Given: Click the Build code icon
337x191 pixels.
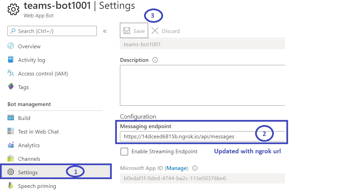Looking at the screenshot, I should click(11, 118).
